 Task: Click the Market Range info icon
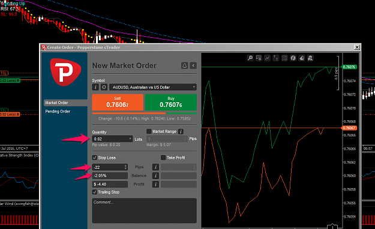(181, 132)
